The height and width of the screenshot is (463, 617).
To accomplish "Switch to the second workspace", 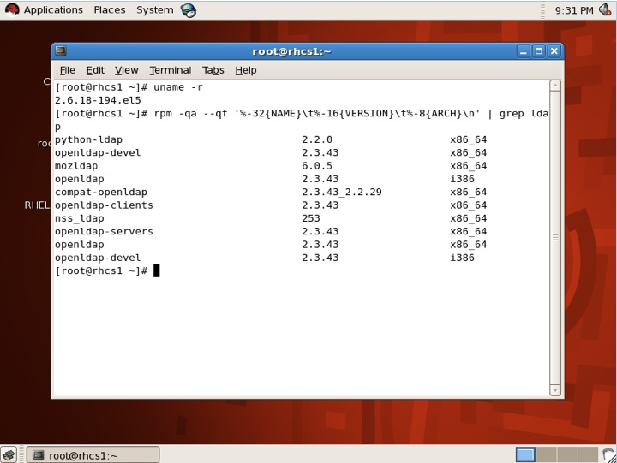I will (x=547, y=454).
